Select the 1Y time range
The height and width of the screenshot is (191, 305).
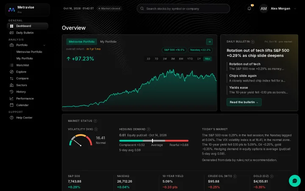(x=199, y=59)
